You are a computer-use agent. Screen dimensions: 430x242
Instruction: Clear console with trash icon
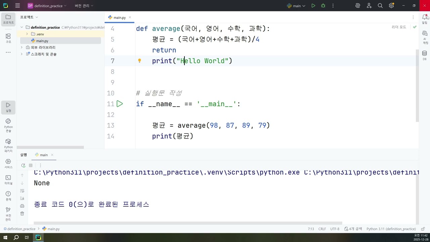click(x=22, y=213)
